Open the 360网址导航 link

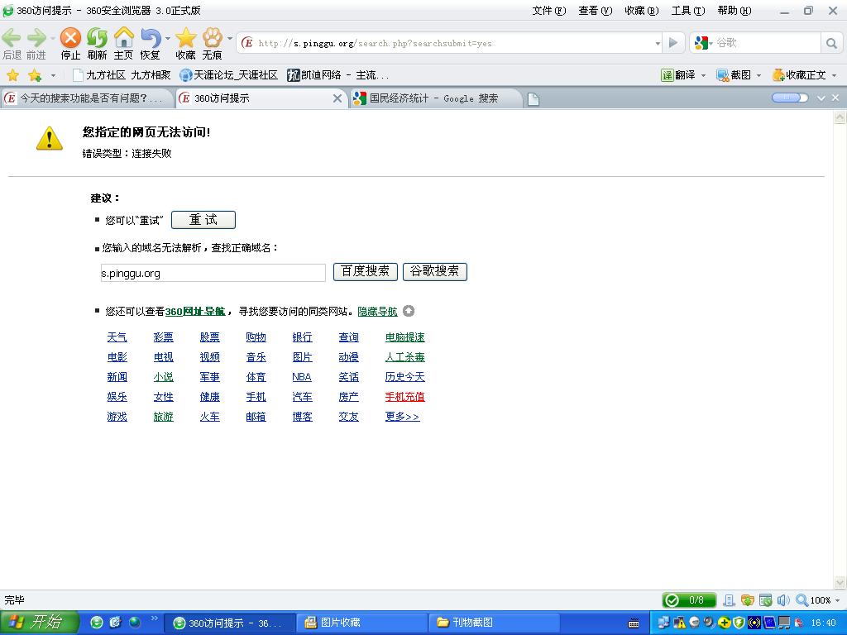pyautogui.click(x=195, y=312)
